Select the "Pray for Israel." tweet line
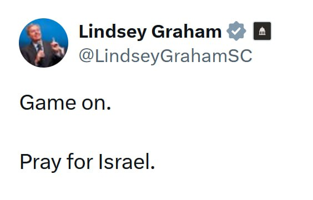The width and height of the screenshot is (313, 200). (x=87, y=162)
